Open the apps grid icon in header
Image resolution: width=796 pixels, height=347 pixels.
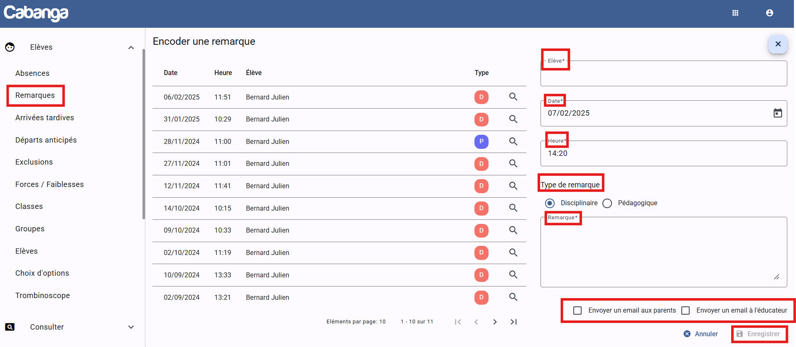(x=735, y=13)
